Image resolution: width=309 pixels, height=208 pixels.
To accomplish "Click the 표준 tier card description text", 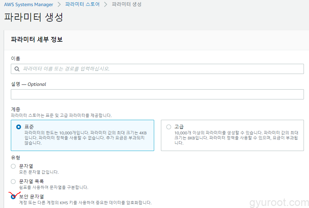I will click(x=85, y=138).
